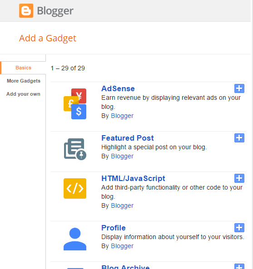Open the Blog Archive title link
Viewport: 253px width, 269px height.
[125, 267]
